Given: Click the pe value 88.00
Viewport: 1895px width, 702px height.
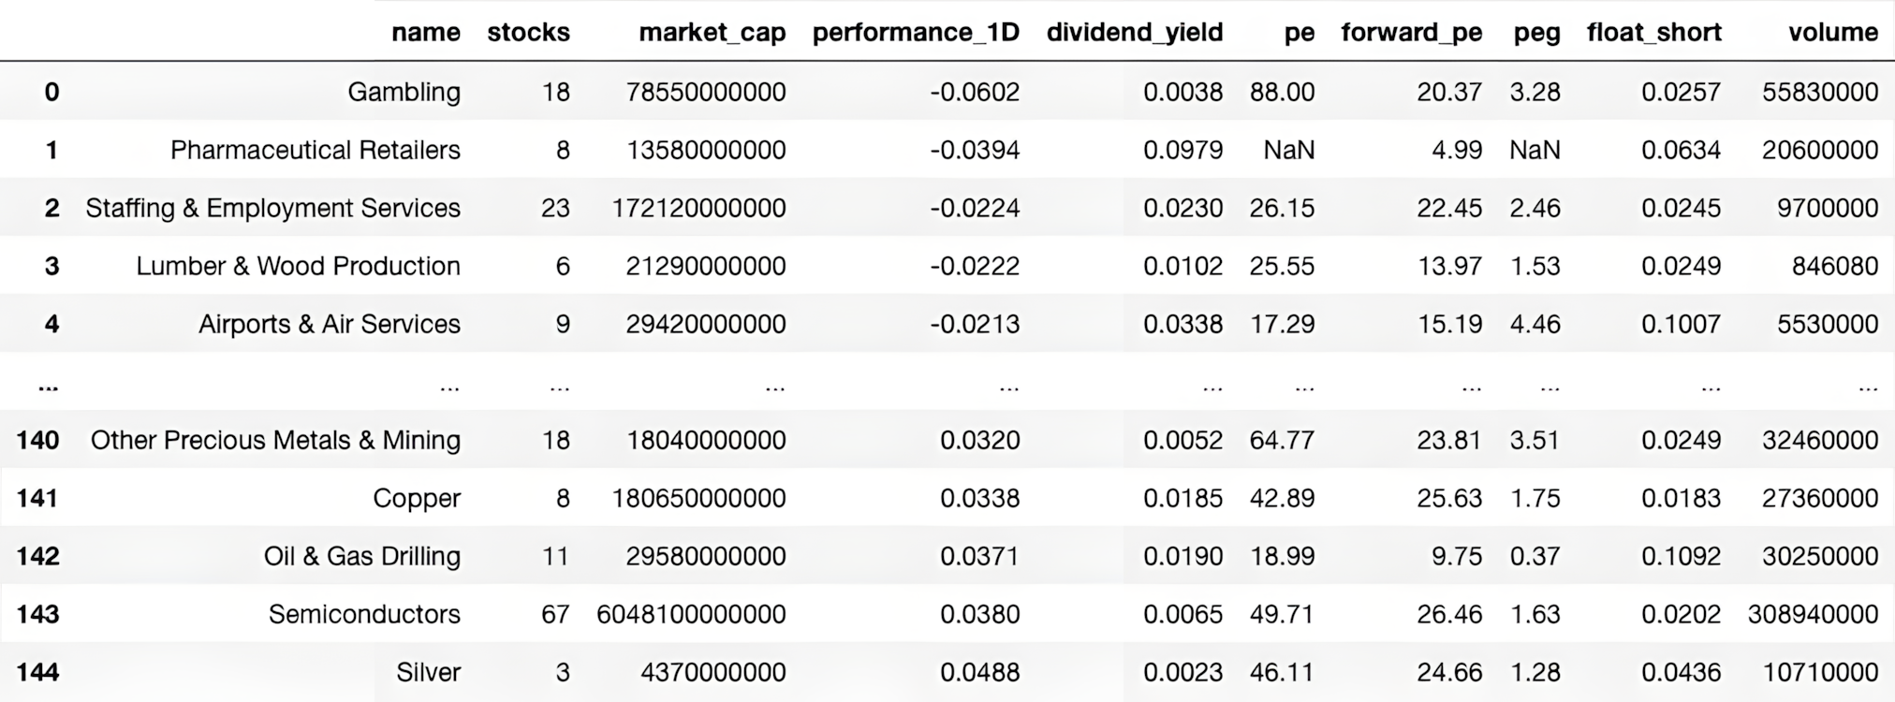Looking at the screenshot, I should [1282, 92].
